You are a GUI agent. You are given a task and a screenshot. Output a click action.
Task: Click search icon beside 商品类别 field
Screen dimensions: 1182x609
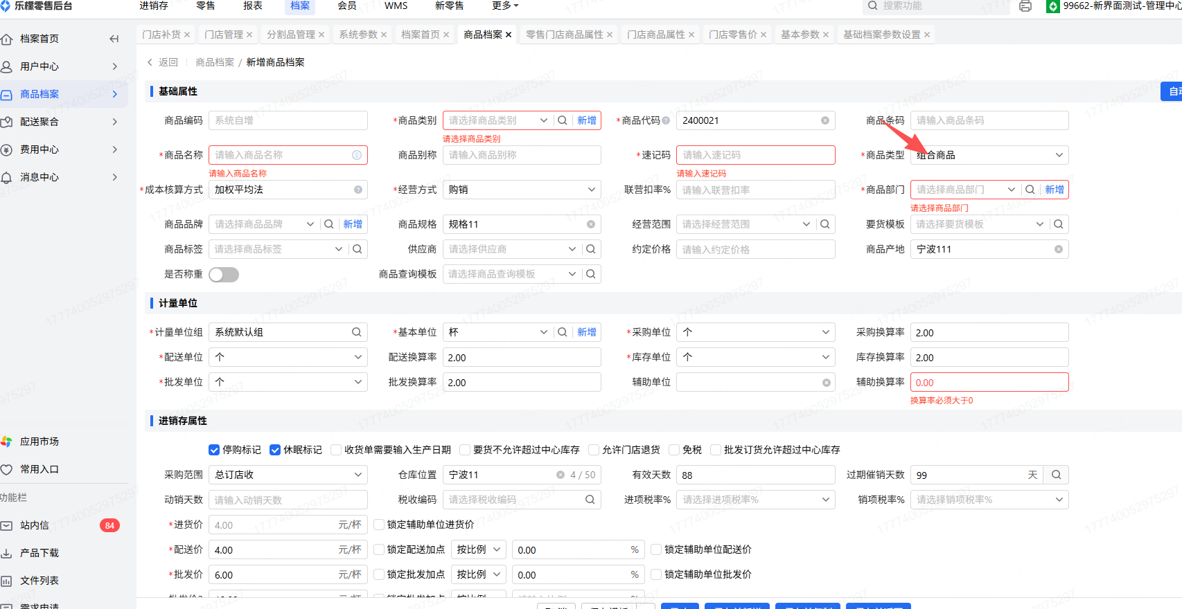coord(563,120)
